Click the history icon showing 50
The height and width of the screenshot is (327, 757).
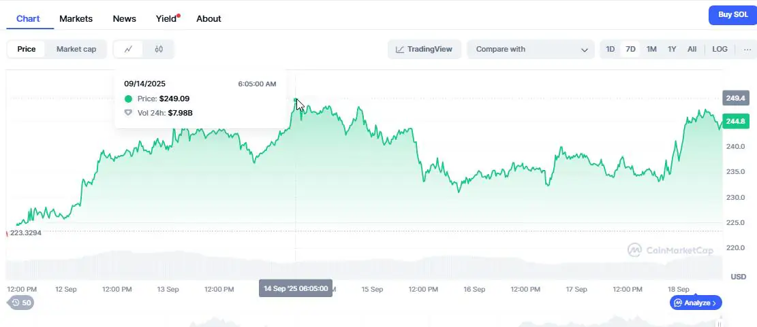pos(21,303)
